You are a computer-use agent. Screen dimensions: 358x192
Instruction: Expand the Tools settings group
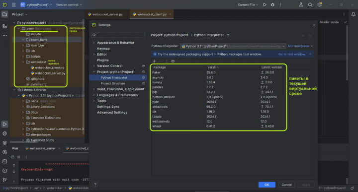94,101
